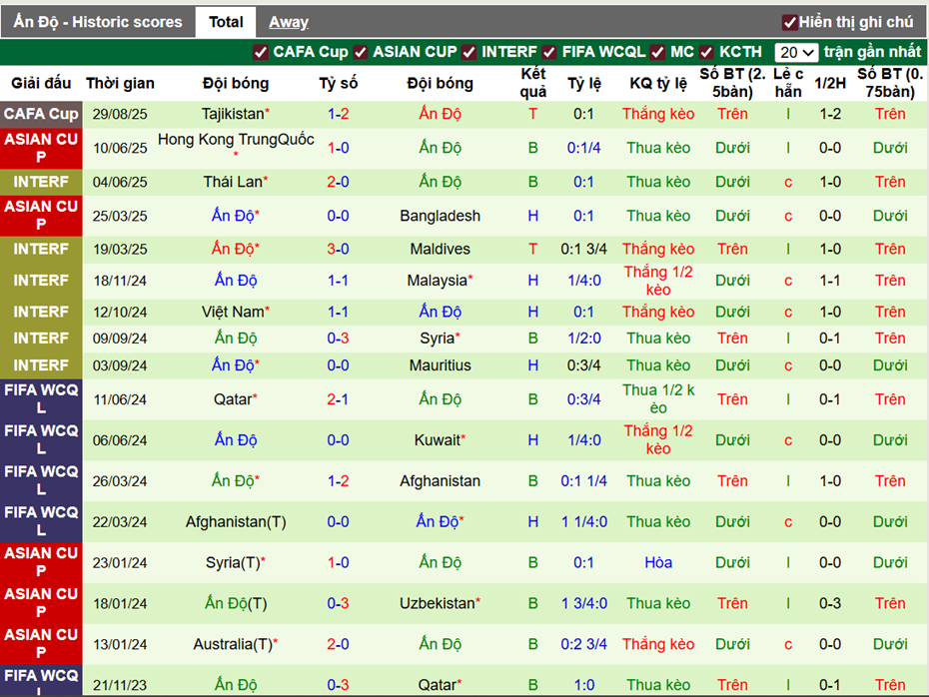This screenshot has height=697, width=929.
Task: Click odds 0:1/4 in Hong Kong row
Action: (x=583, y=148)
